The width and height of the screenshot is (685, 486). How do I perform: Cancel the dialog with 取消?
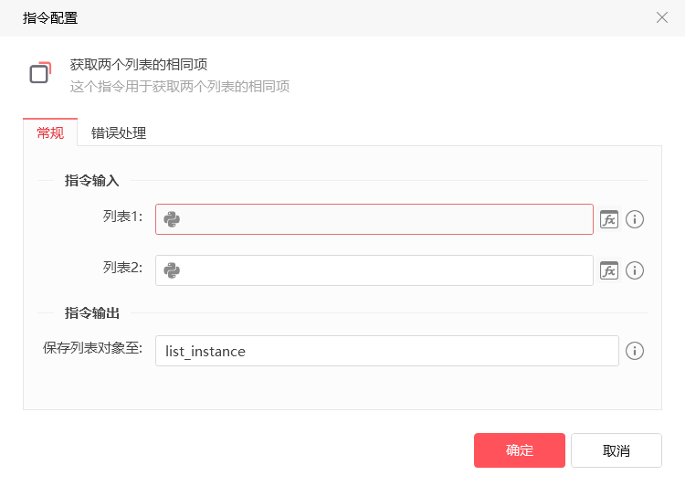tap(616, 450)
